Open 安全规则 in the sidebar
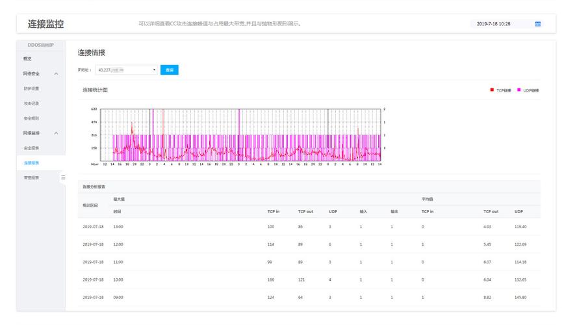 31,118
